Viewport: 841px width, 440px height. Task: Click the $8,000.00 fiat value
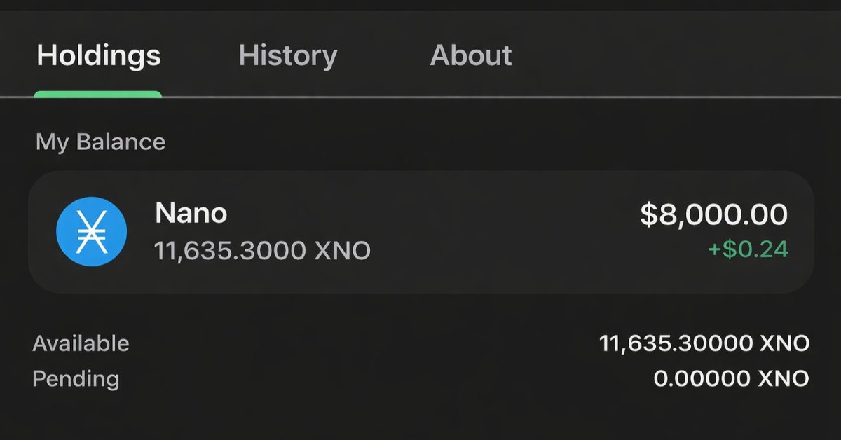[713, 214]
